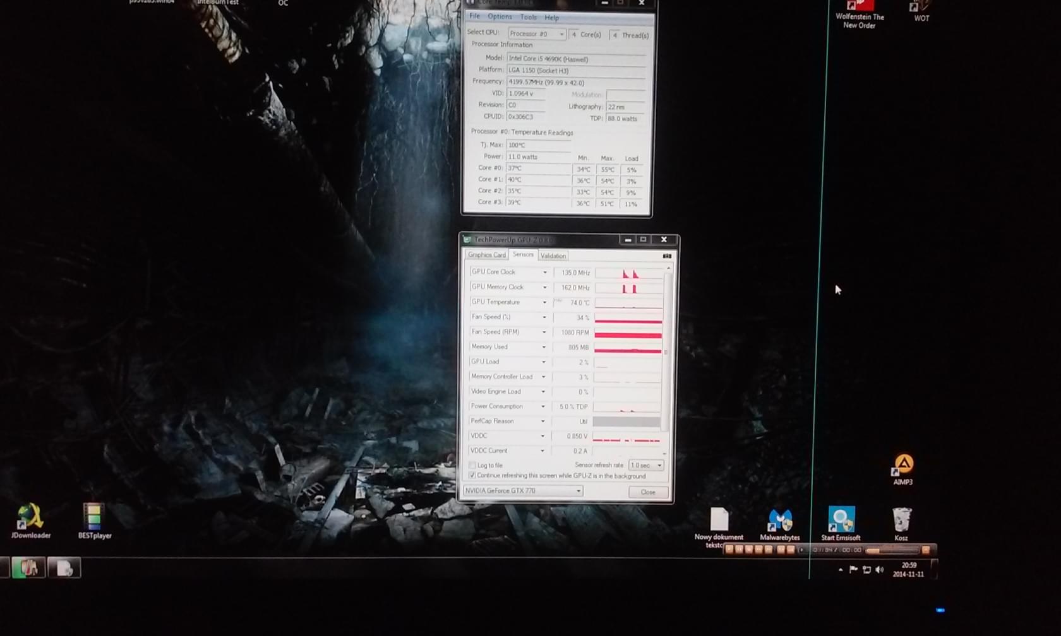Open the Select CPU Processor #0 dropdown

[x=537, y=33]
